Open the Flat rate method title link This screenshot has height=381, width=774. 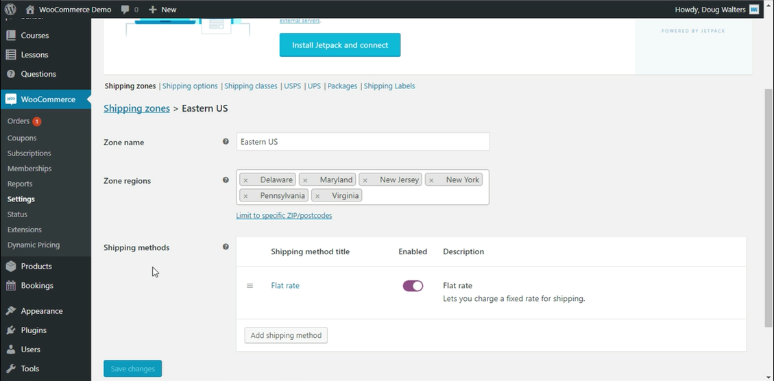point(285,286)
